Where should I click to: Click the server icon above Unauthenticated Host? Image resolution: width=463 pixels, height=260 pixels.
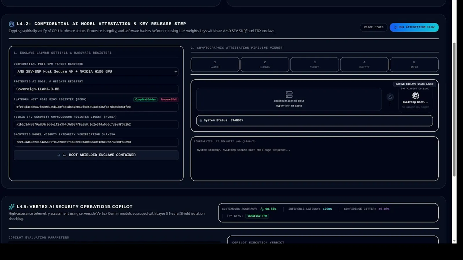(x=289, y=94)
